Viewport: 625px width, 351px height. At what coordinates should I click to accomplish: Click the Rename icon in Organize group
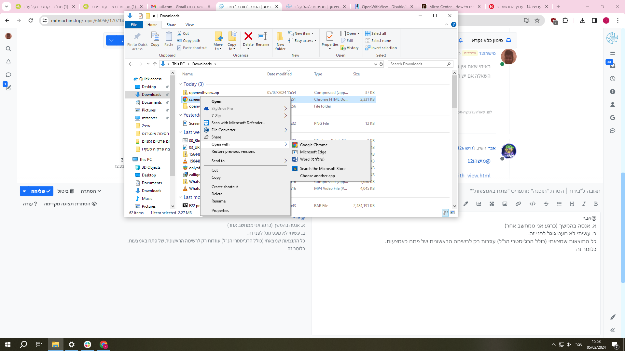262,36
